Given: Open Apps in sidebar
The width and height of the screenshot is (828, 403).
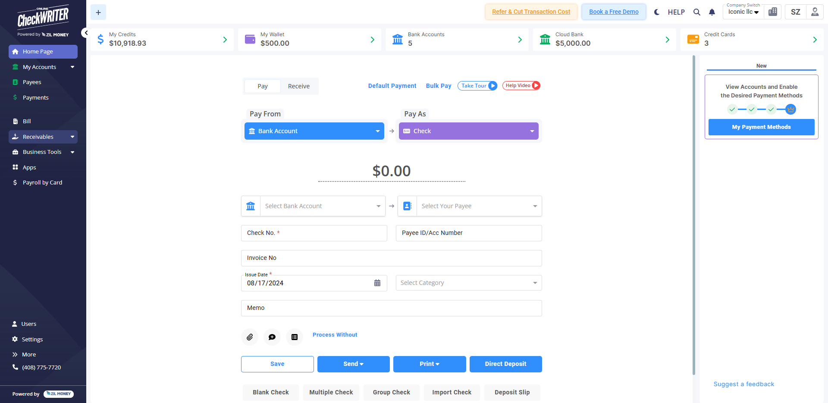Looking at the screenshot, I should pyautogui.click(x=43, y=167).
